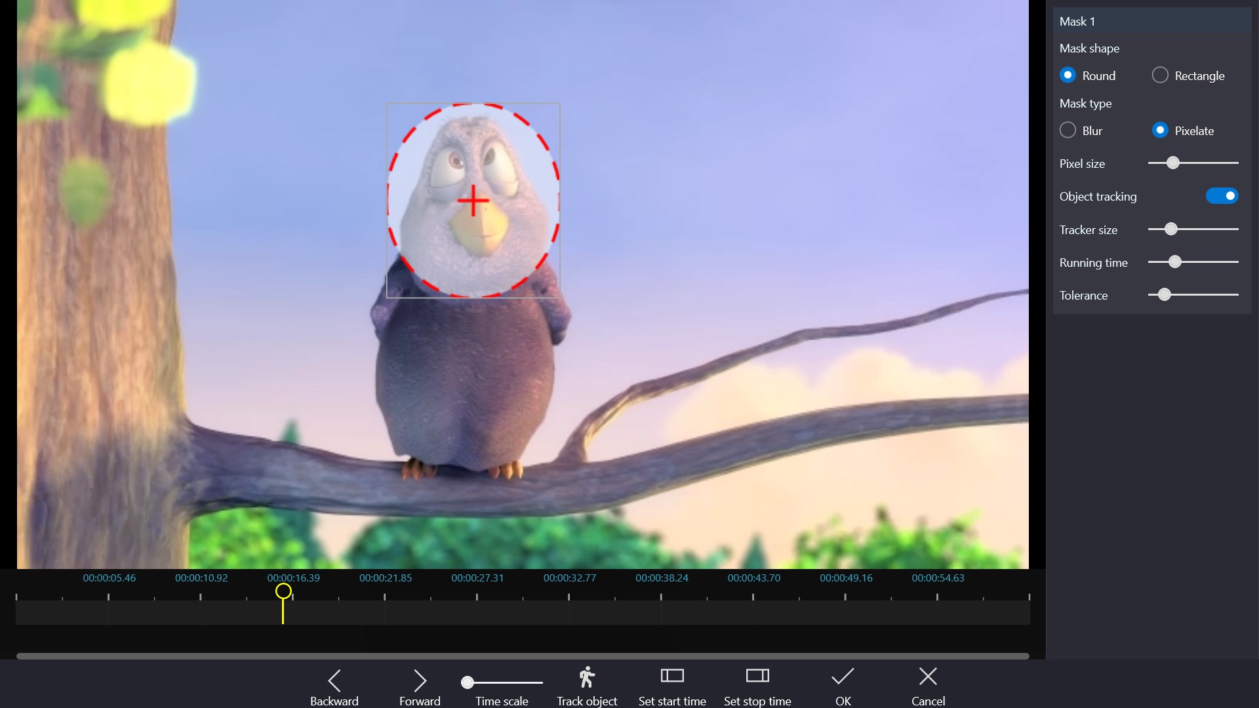Confirm mask settings with the OK checkmark
1259x708 pixels.
coord(843,677)
